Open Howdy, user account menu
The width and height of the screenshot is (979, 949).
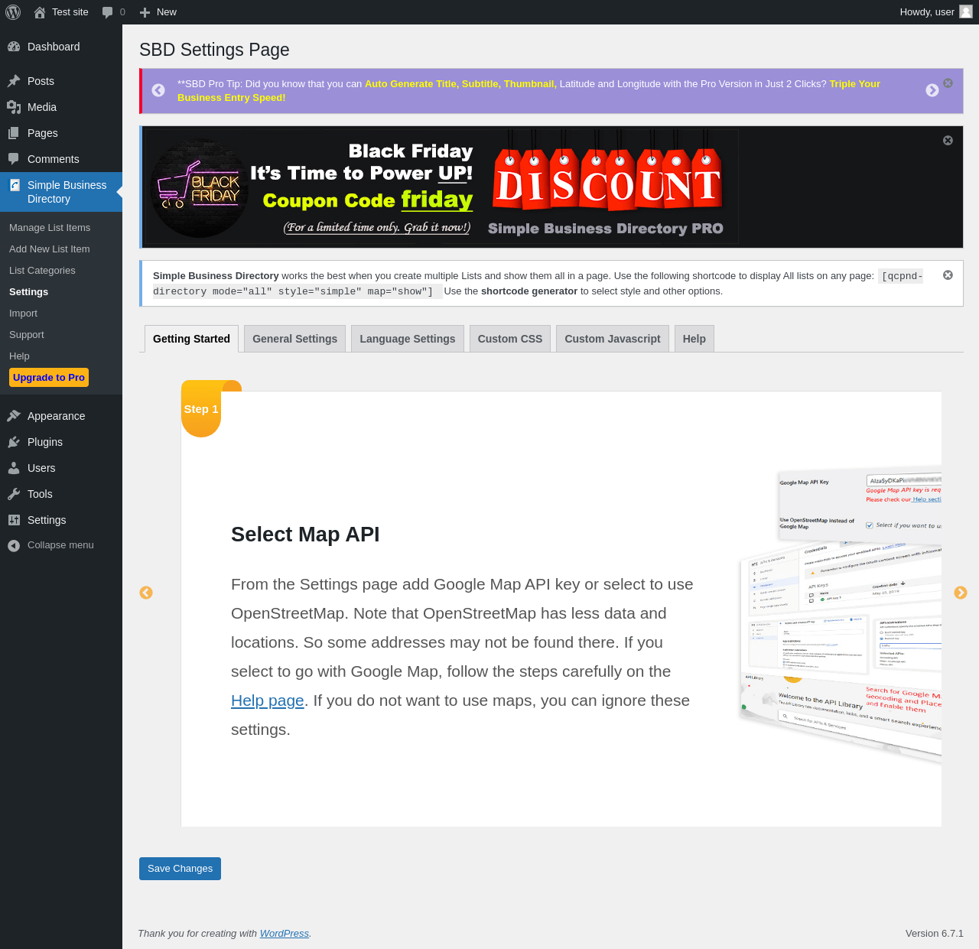936,12
